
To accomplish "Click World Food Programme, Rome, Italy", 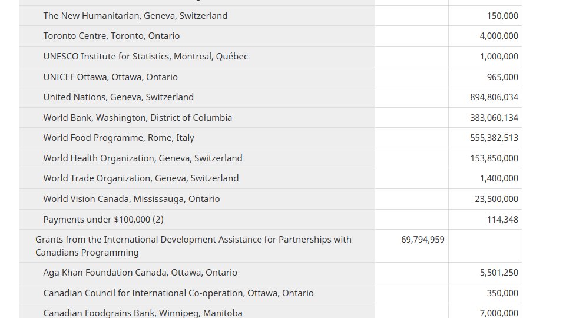I will point(118,138).
